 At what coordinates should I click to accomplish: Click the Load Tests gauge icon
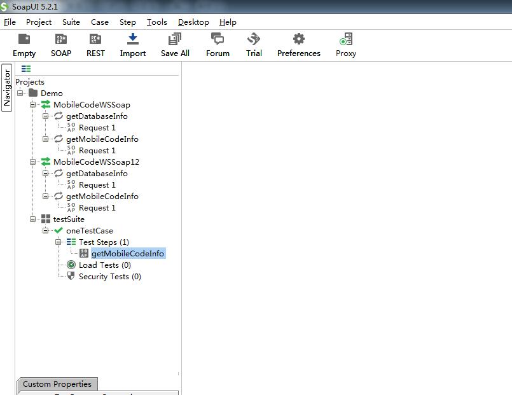coord(71,265)
